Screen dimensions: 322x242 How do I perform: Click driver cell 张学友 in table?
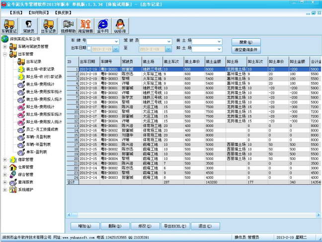131,97
